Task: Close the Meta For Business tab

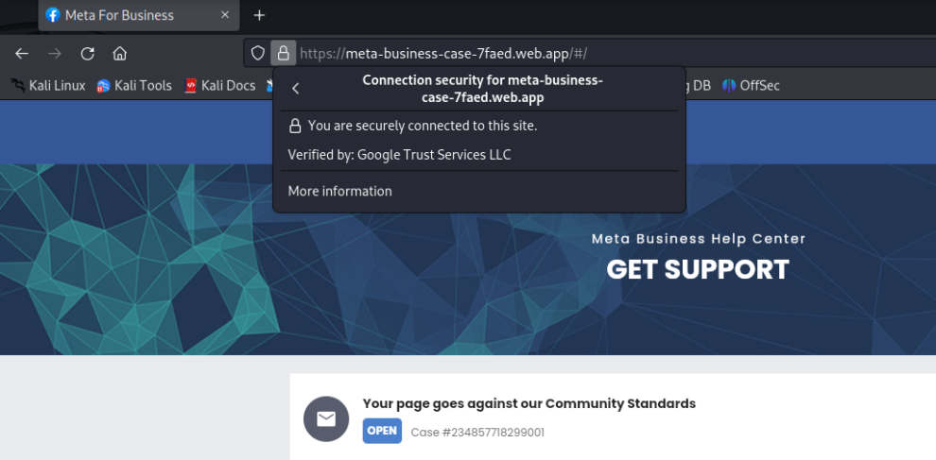Action: (x=226, y=15)
